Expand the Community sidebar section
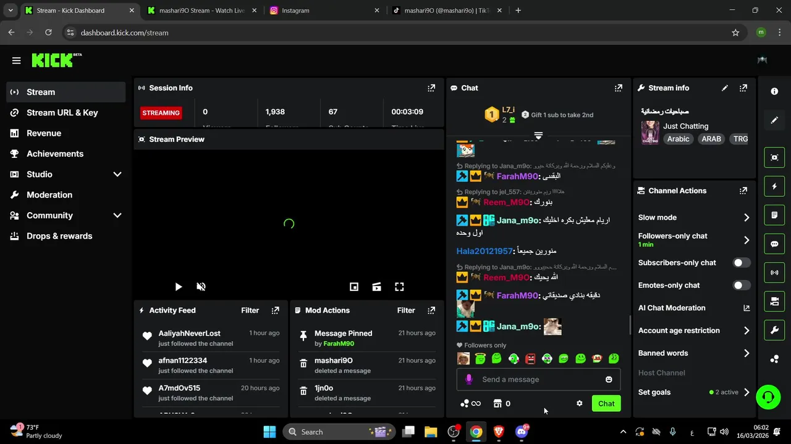The image size is (791, 444). click(x=117, y=215)
